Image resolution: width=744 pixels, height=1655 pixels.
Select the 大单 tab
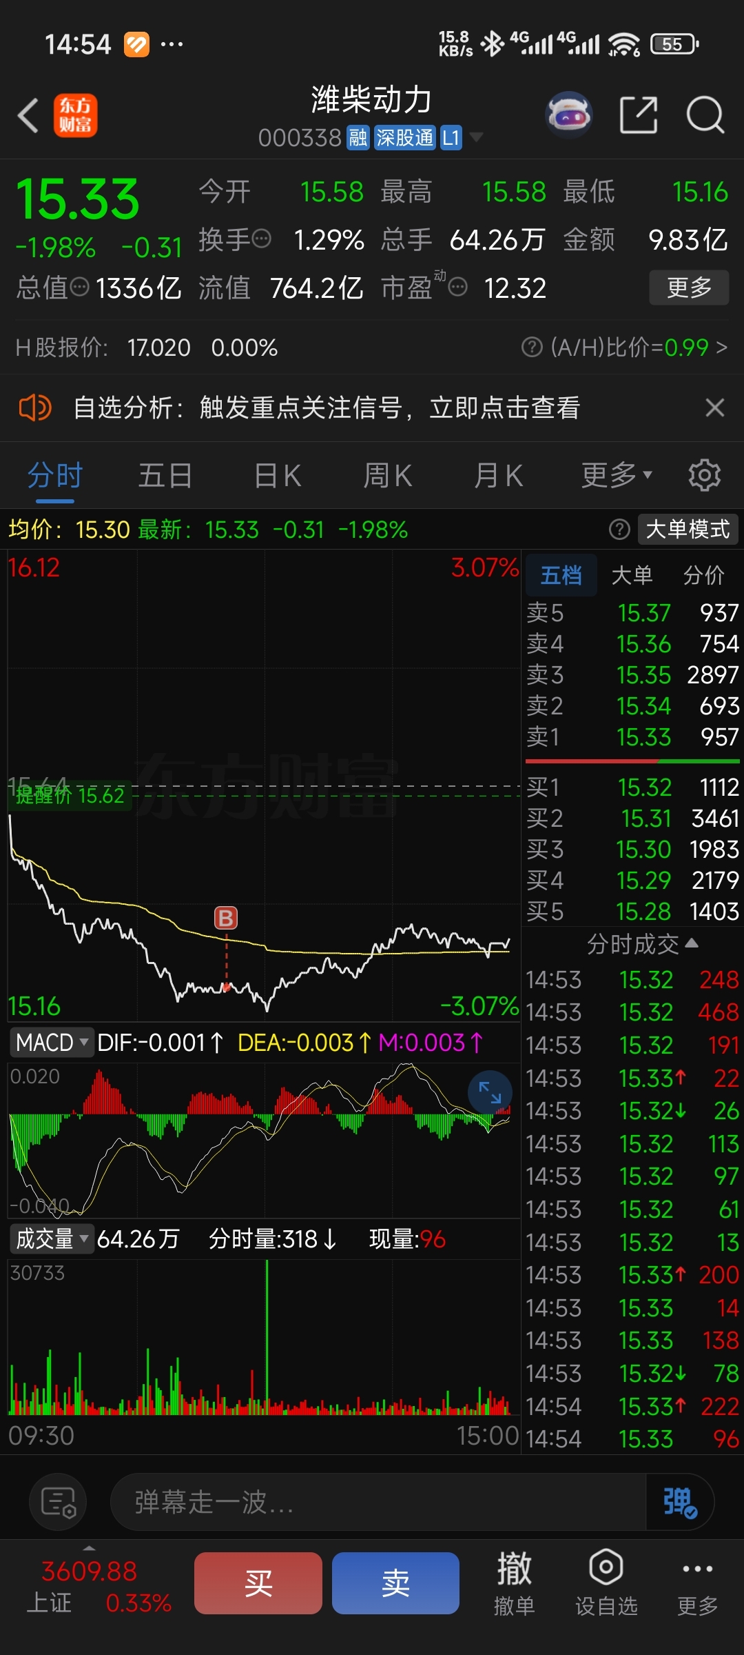(x=632, y=575)
